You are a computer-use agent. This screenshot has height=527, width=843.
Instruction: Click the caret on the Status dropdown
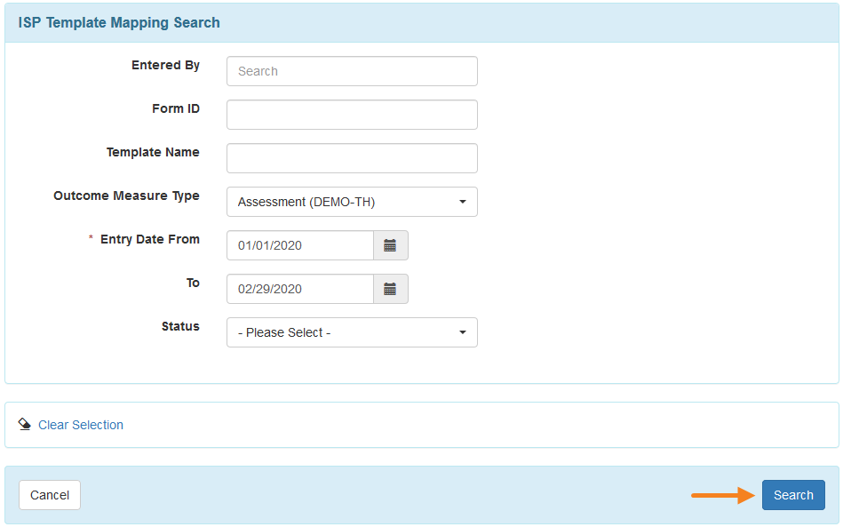(x=462, y=332)
